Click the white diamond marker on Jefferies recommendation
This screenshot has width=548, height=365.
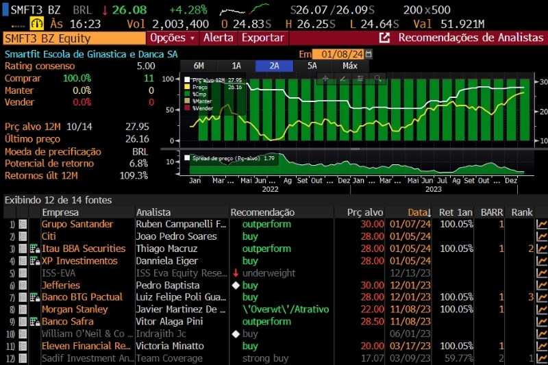coord(236,286)
